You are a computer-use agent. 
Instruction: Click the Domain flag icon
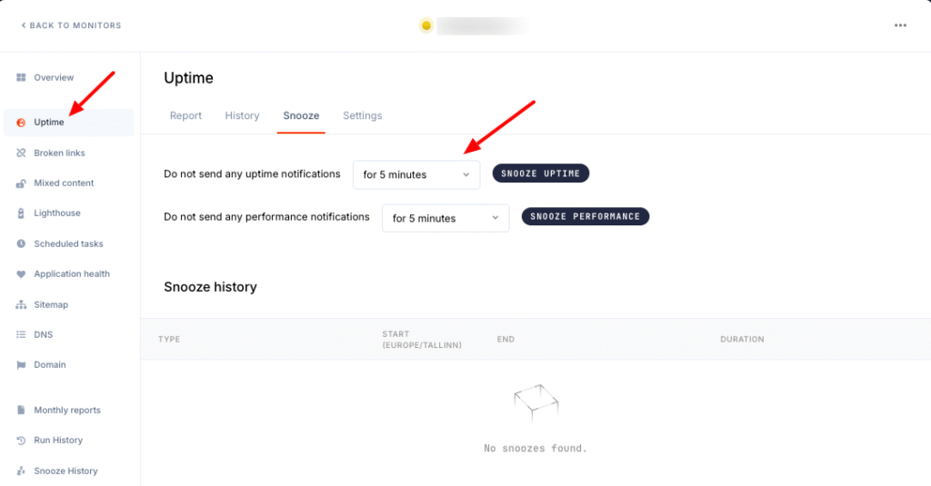click(x=21, y=365)
